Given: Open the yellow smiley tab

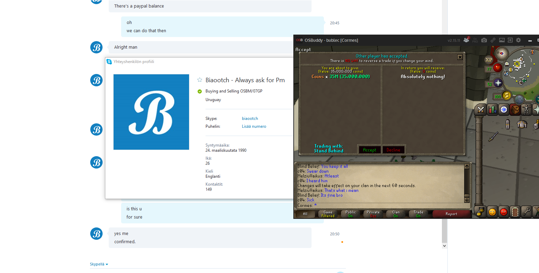Looking at the screenshot, I should coord(492,212).
